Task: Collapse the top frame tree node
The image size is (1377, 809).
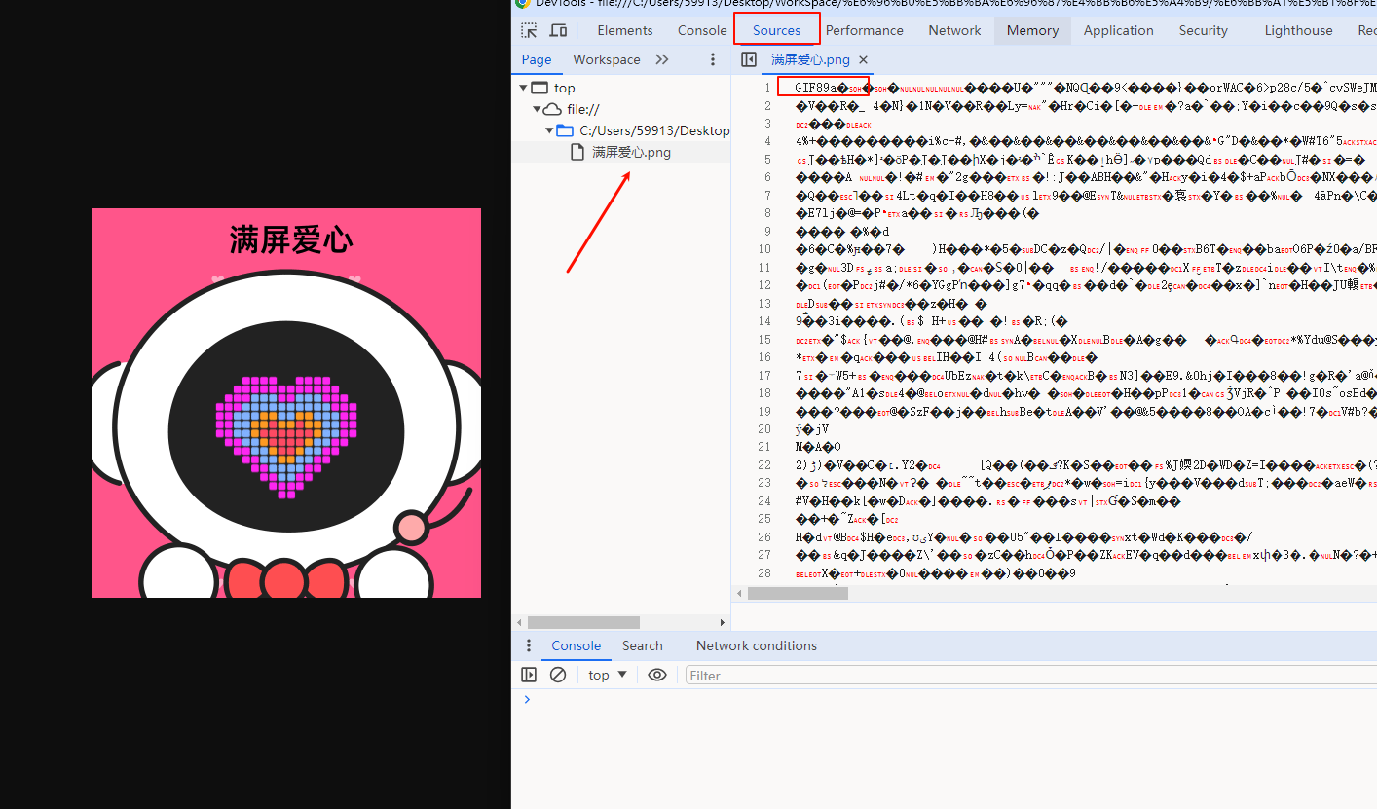Action: point(523,88)
